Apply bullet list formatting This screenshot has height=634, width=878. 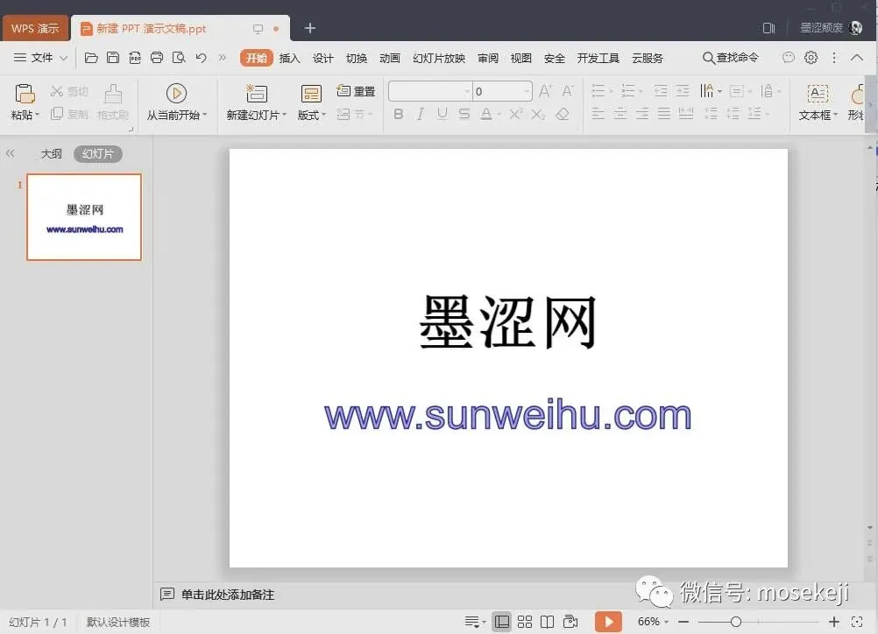[x=598, y=91]
